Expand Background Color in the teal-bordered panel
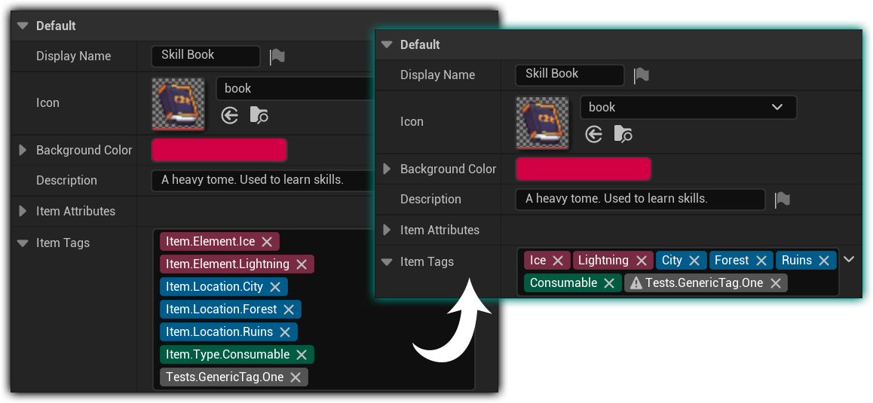Image resolution: width=873 pixels, height=403 pixels. [387, 169]
